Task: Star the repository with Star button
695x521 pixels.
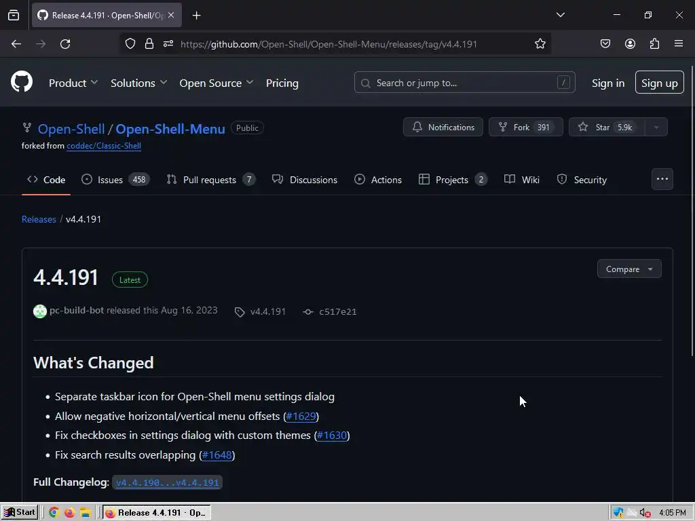Action: click(607, 127)
